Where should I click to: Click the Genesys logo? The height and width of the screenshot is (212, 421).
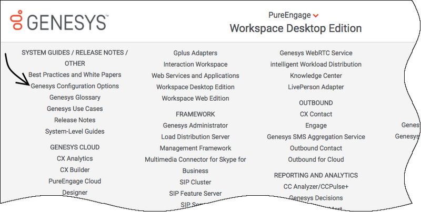[59, 20]
